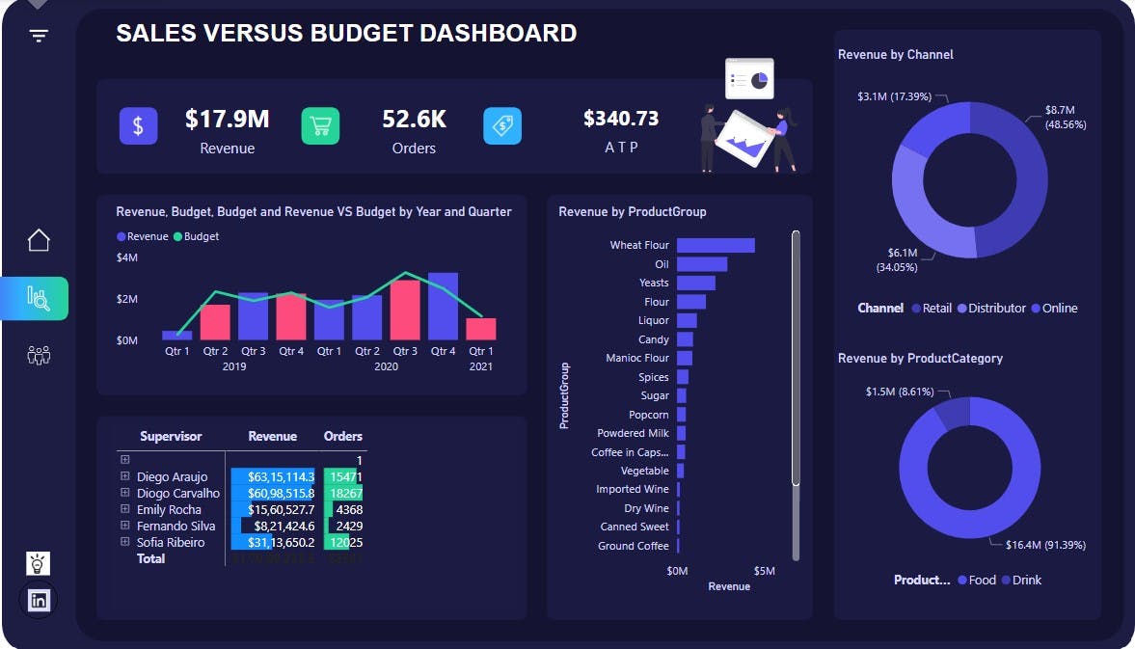Click the lightbulb icon near the bottom left

pos(38,563)
